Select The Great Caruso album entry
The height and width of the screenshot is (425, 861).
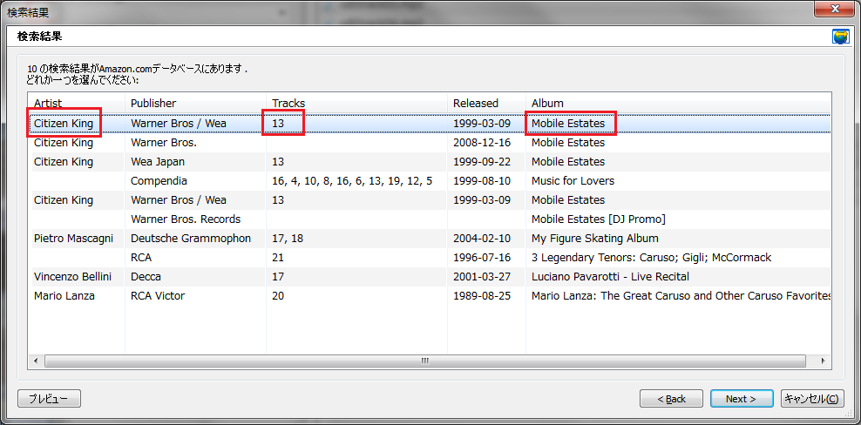(x=681, y=296)
